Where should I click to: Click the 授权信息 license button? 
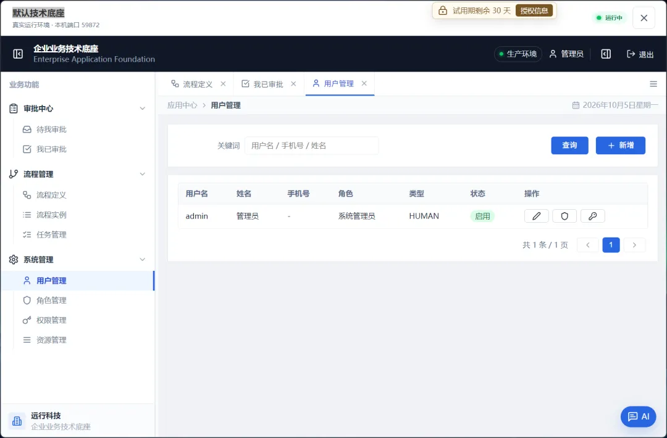coord(534,10)
